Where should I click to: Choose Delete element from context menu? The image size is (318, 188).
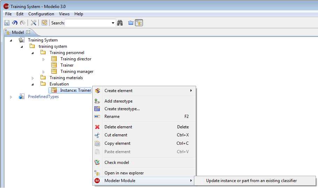click(118, 127)
